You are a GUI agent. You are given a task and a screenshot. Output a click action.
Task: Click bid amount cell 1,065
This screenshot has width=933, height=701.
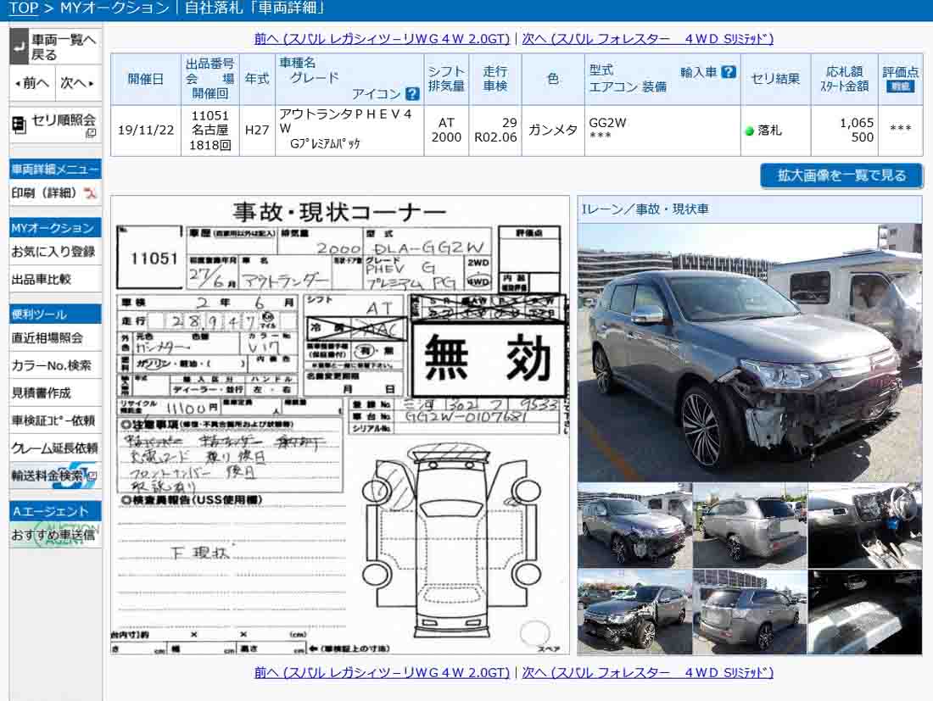tap(844, 131)
